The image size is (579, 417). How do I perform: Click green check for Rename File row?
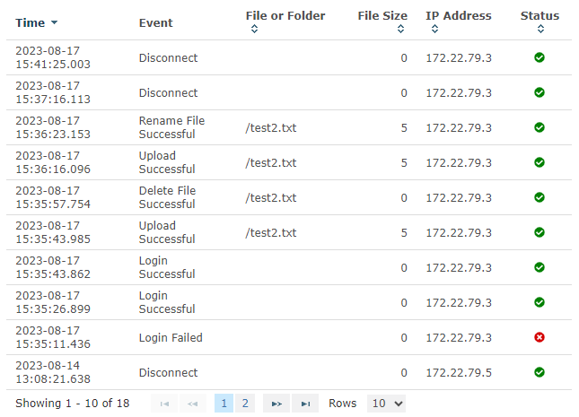point(540,127)
